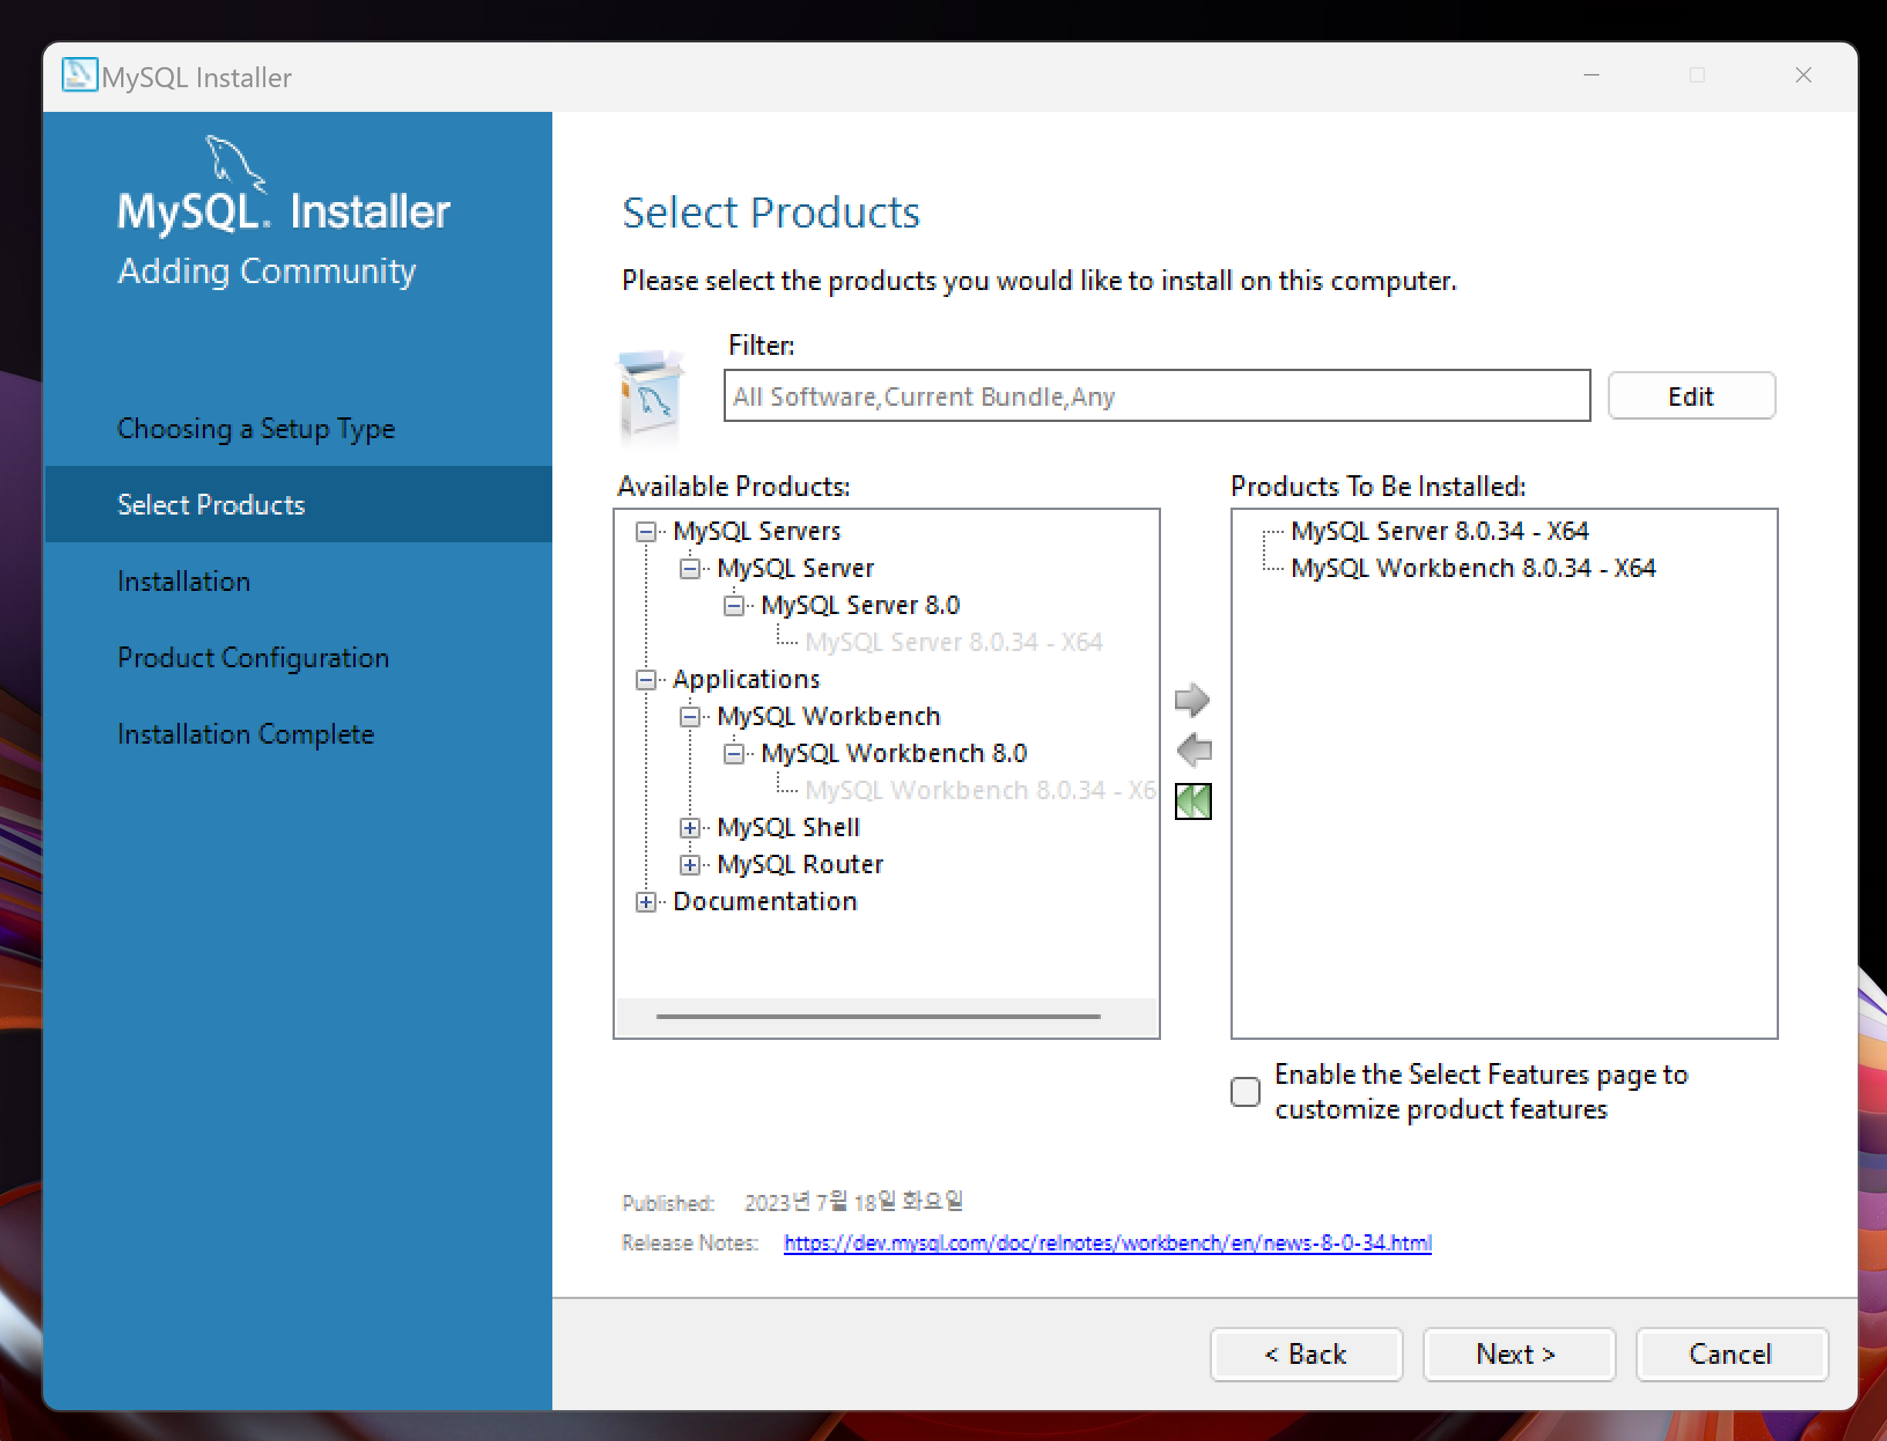Collapse the MySQL Servers tree node
The height and width of the screenshot is (1441, 1887).
[x=645, y=532]
